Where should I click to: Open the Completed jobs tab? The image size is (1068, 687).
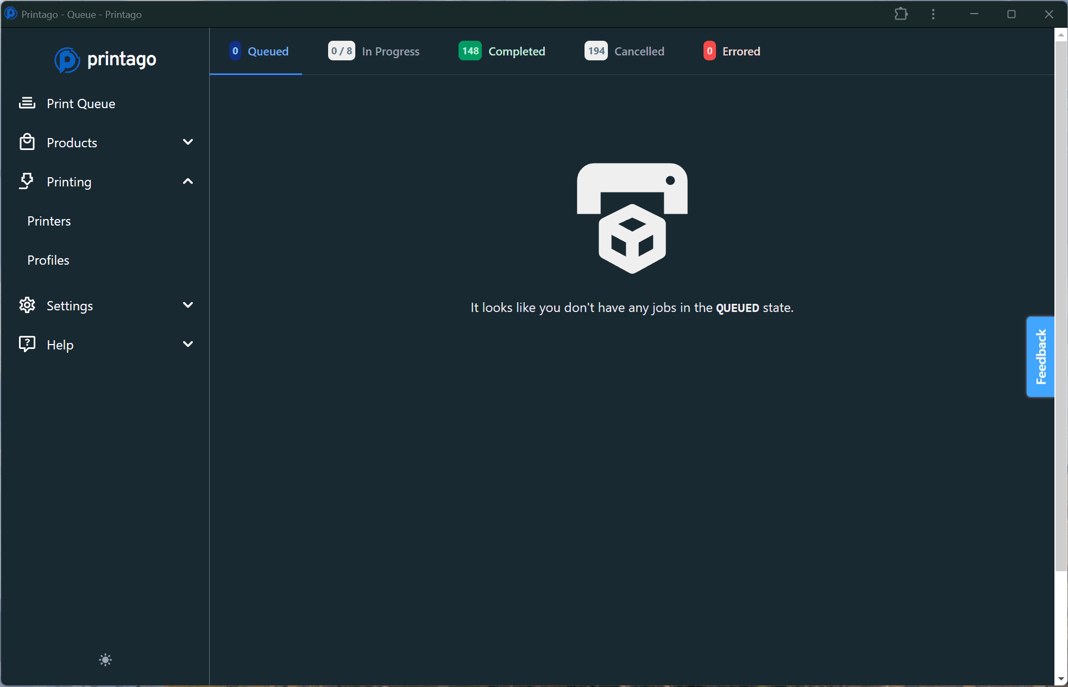tap(502, 51)
